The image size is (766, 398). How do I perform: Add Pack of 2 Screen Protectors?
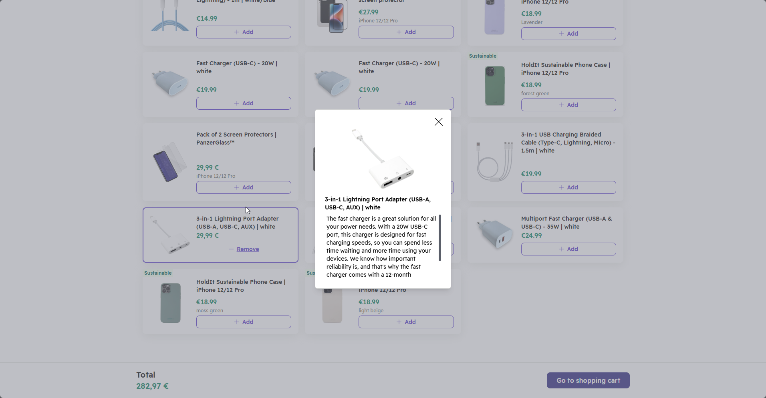[244, 187]
